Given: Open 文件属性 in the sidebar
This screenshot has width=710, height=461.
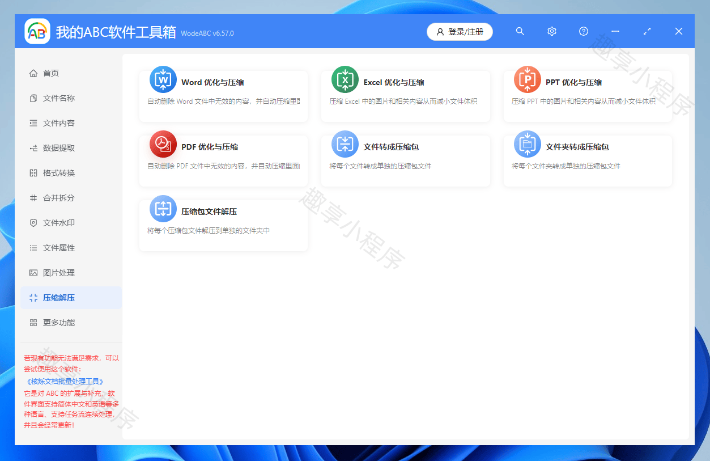Looking at the screenshot, I should (71, 248).
